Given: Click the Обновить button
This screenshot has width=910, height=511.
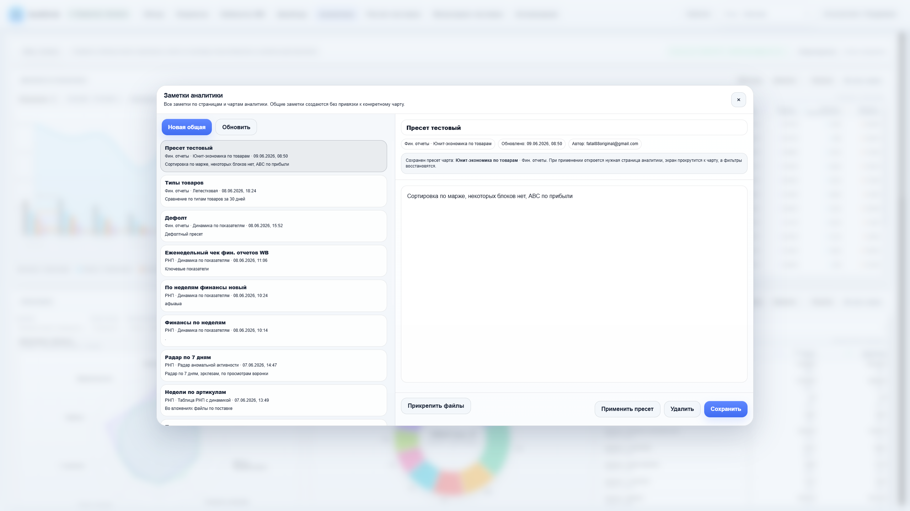Looking at the screenshot, I should tap(236, 127).
